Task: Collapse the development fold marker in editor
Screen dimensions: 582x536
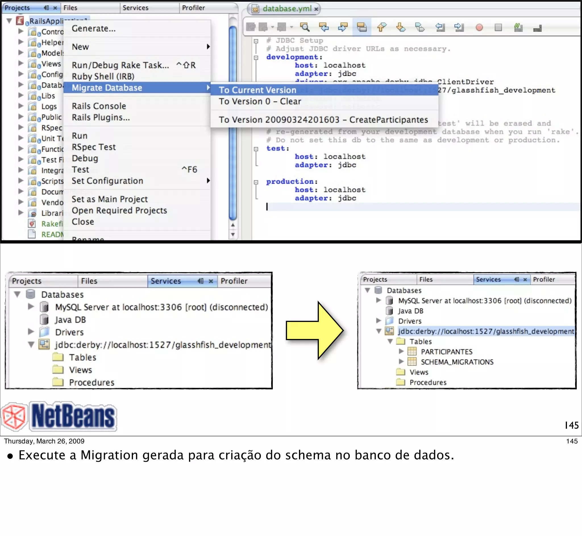Action: (x=256, y=57)
